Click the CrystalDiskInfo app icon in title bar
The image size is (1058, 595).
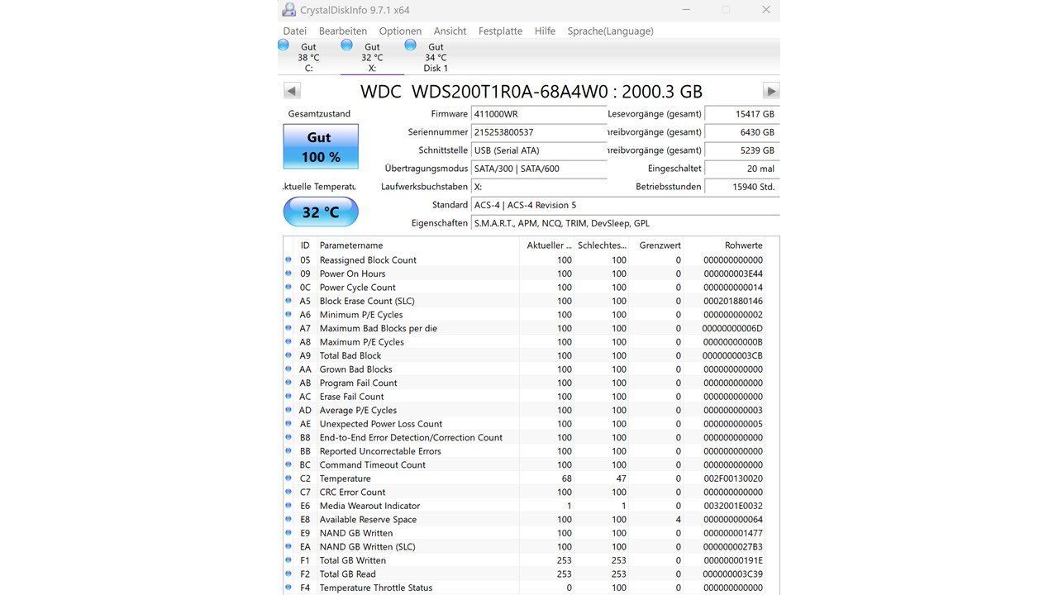[288, 10]
